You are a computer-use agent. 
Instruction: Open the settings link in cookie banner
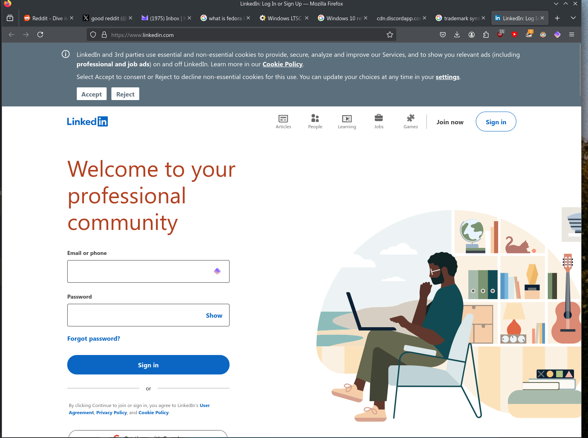click(448, 77)
